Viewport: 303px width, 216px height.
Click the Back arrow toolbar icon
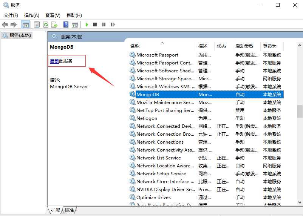(x=5, y=25)
